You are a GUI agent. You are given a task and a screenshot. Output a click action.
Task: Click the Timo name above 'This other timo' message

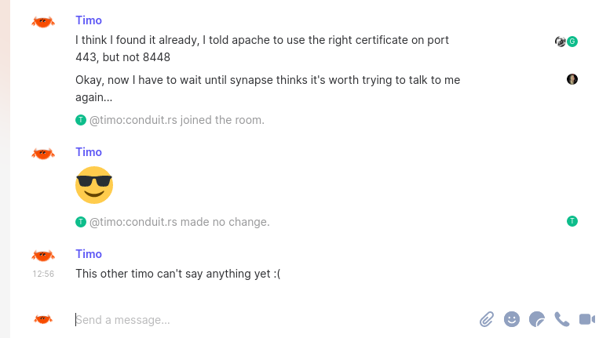pos(89,254)
